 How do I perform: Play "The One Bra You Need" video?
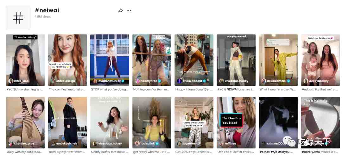tap(236, 122)
